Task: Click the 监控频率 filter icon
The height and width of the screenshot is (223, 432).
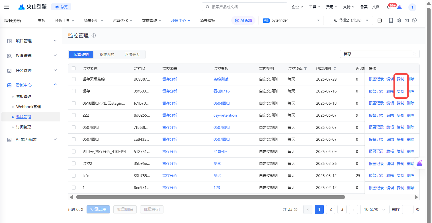Action: (x=306, y=69)
